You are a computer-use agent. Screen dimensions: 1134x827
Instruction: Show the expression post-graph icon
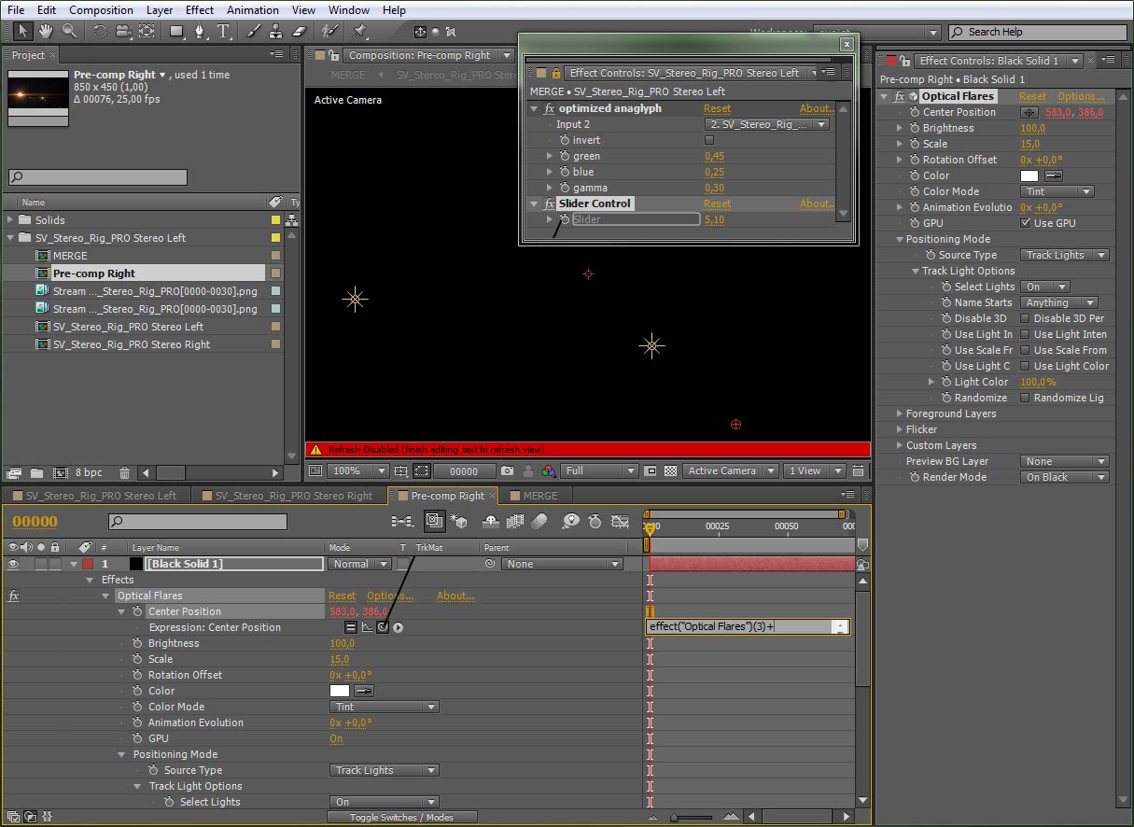pyautogui.click(x=366, y=627)
